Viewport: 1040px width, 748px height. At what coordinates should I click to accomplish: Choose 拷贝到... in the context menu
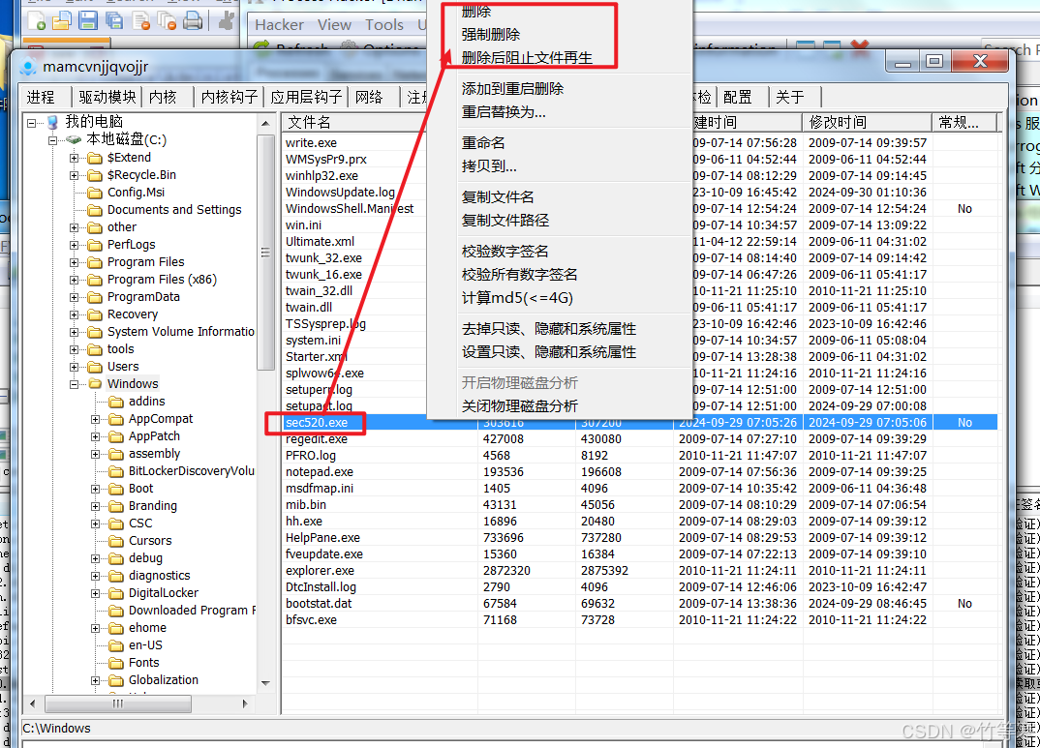tap(489, 166)
